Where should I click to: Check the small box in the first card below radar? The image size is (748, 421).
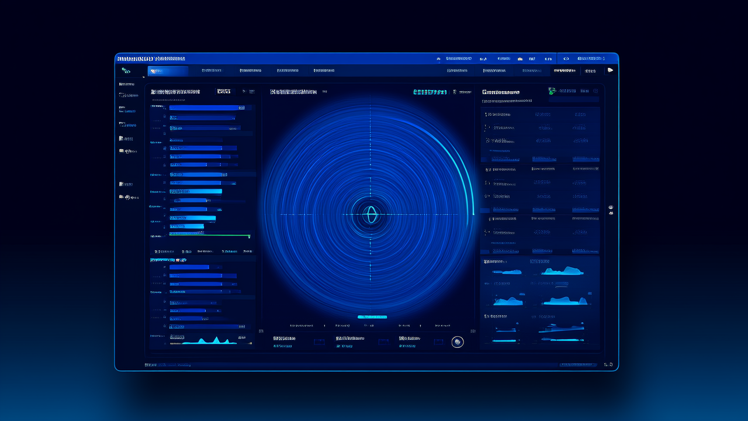click(x=318, y=341)
